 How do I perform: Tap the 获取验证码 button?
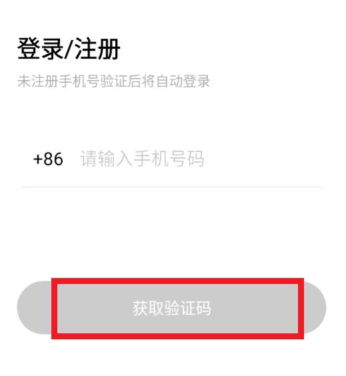coord(171,307)
